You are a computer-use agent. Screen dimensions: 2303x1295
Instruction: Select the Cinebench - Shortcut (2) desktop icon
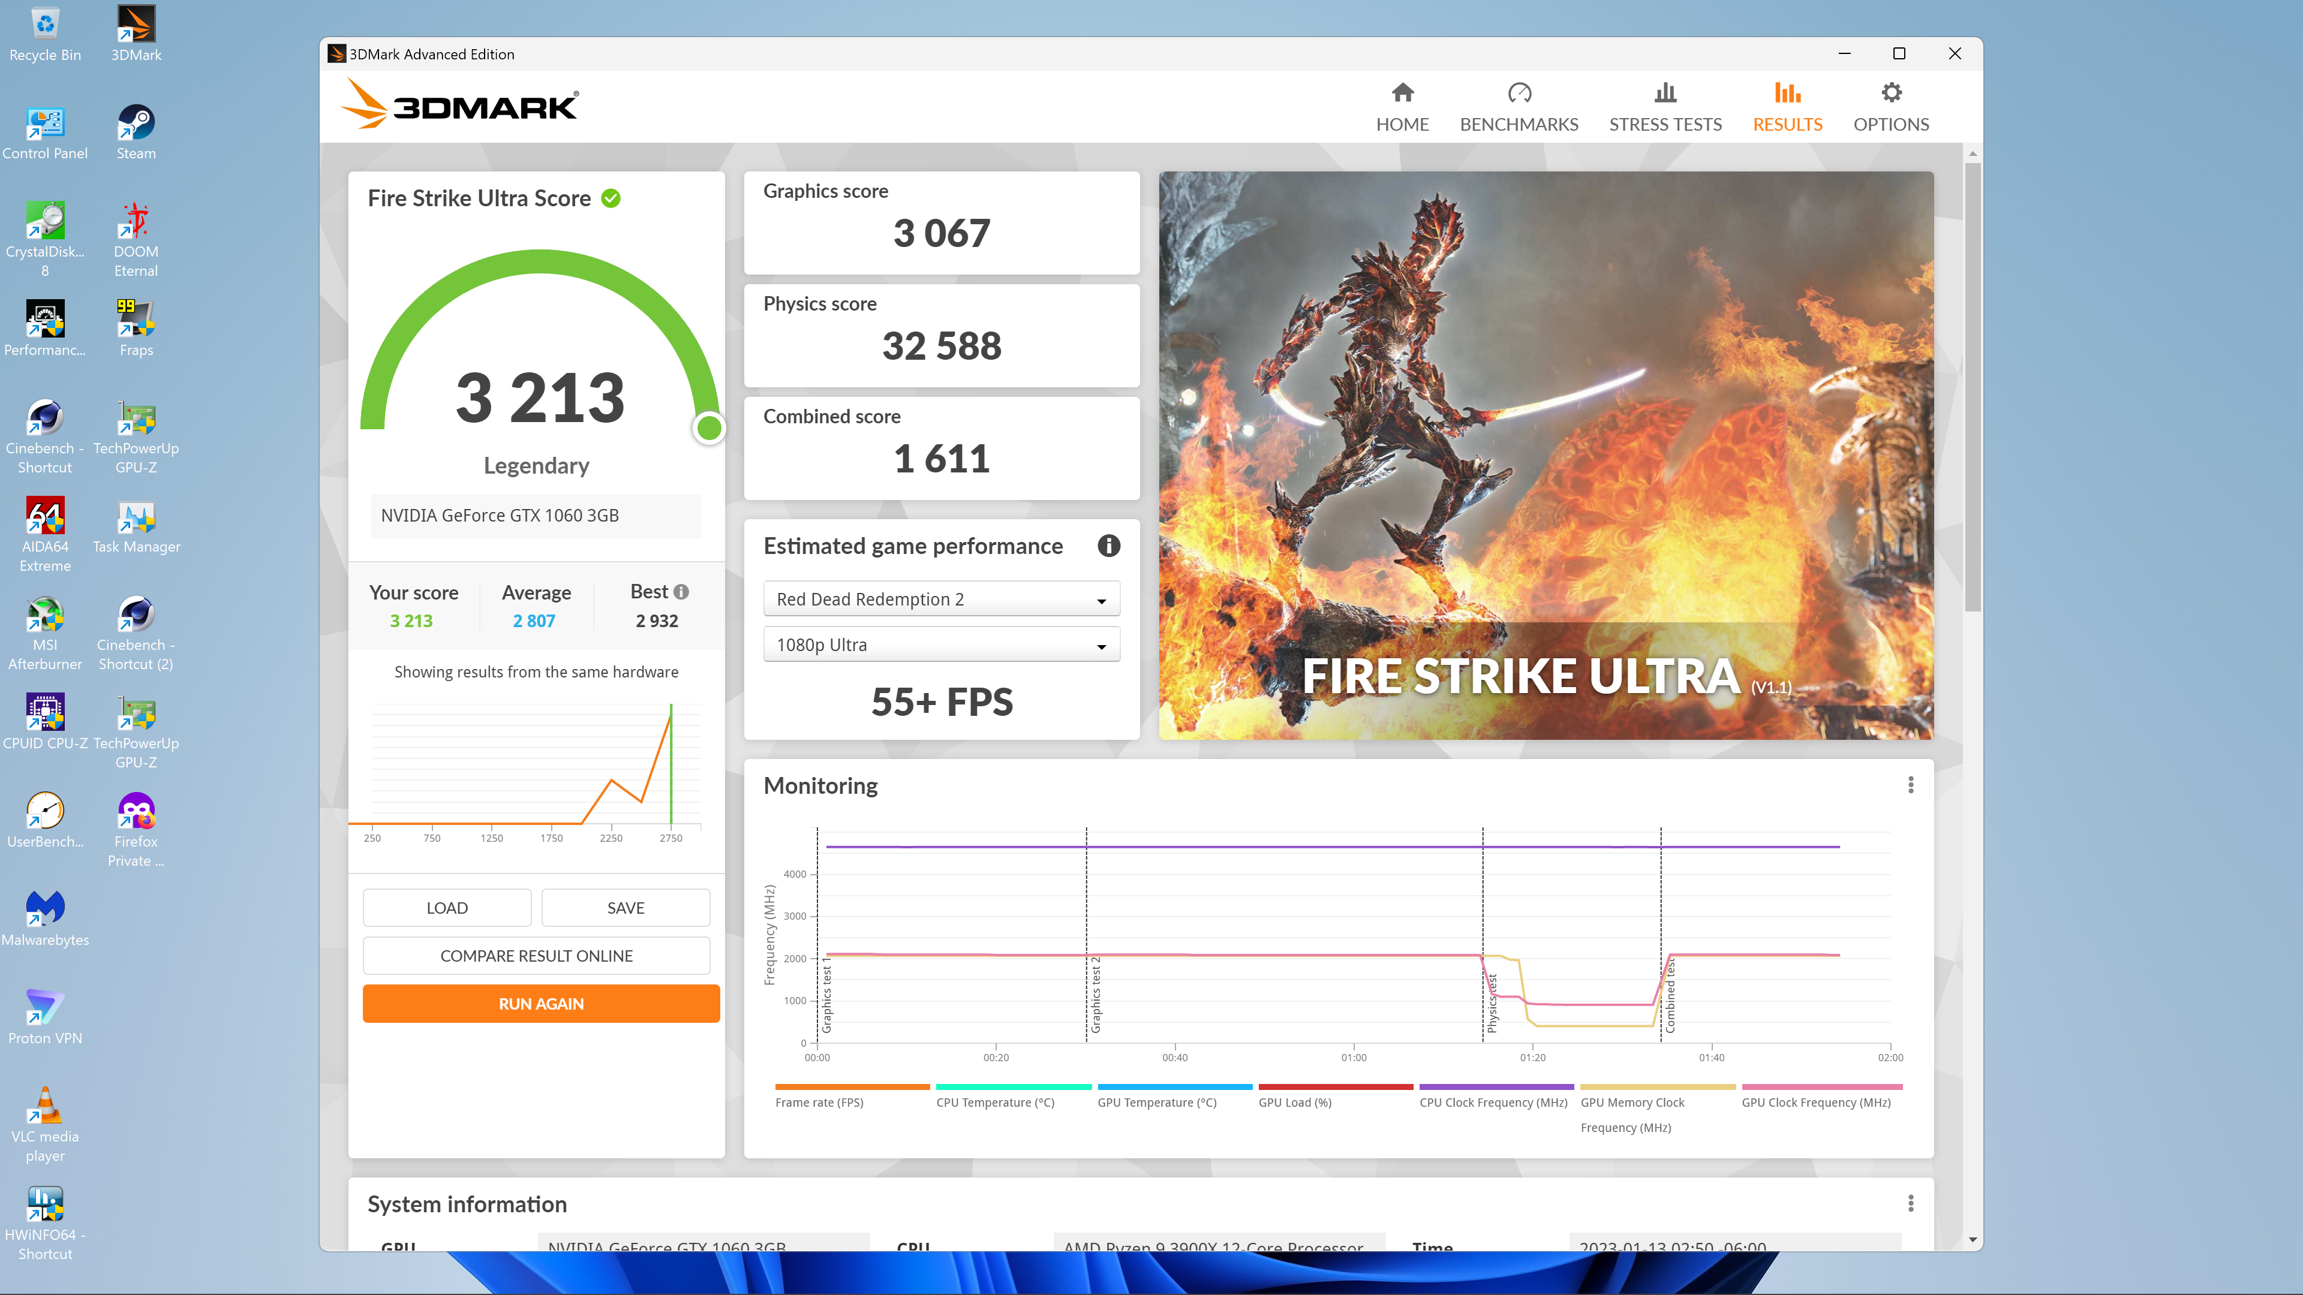pos(136,633)
